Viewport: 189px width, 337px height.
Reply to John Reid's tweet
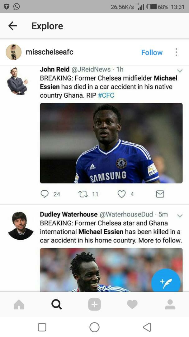[x=45, y=194]
